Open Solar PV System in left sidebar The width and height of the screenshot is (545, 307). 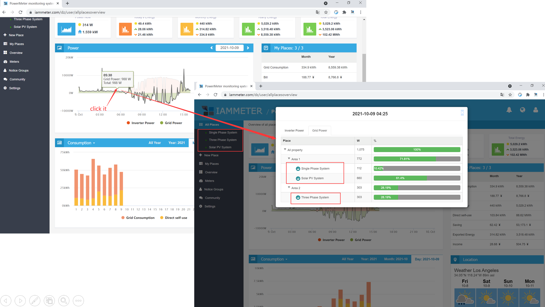pos(25,27)
